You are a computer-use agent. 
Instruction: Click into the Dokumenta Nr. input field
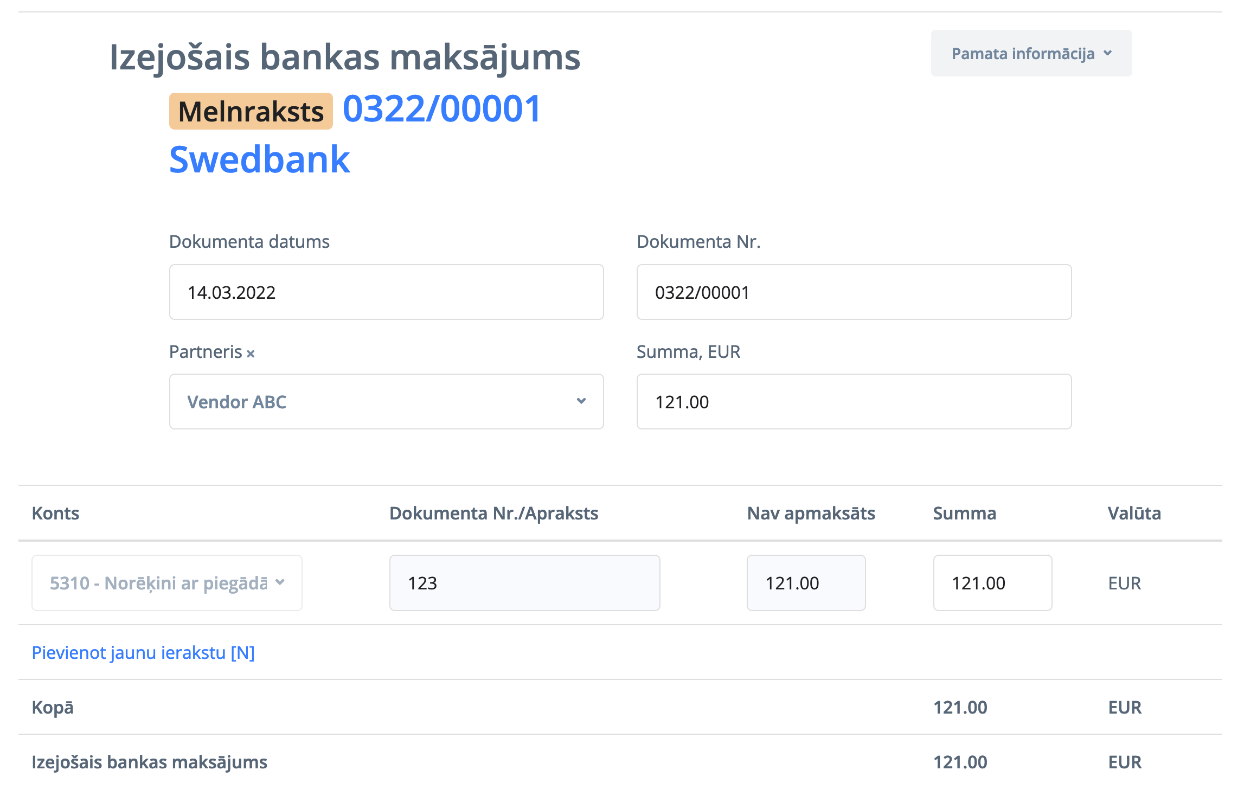854,292
